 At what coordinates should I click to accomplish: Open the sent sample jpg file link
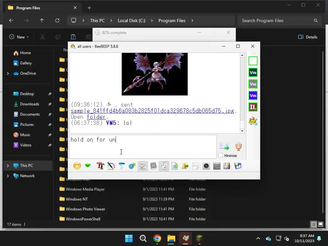[152, 111]
